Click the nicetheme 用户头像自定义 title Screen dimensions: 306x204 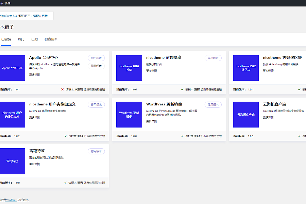(52, 104)
